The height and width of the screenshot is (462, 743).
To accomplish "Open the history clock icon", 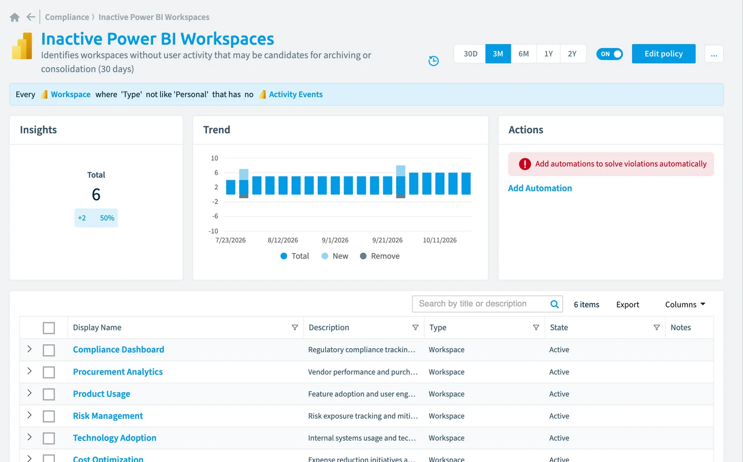I will [x=433, y=61].
